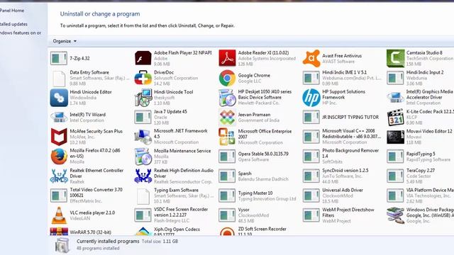Select the DriverDoc icon
The image size is (454, 255).
pos(143,78)
